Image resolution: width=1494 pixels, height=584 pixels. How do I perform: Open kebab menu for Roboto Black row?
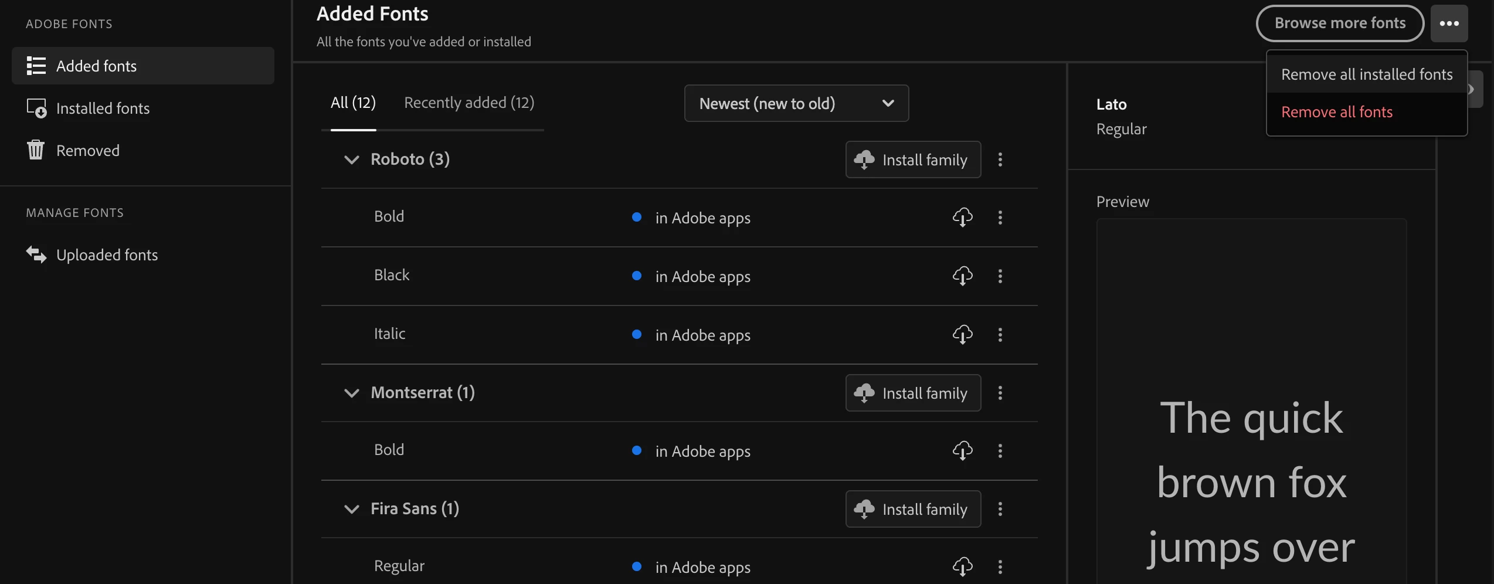[x=1000, y=276]
